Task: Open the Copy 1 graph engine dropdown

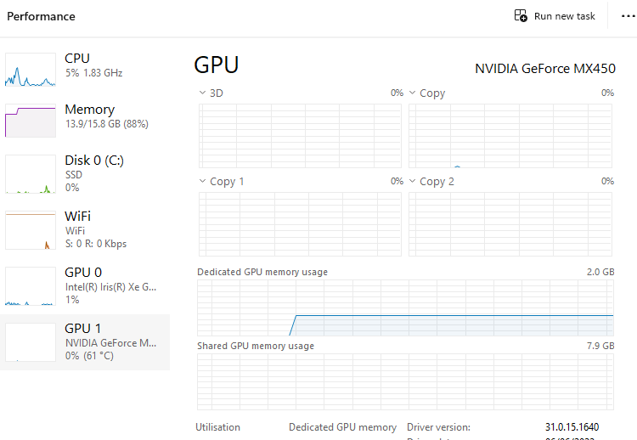Action: click(203, 181)
